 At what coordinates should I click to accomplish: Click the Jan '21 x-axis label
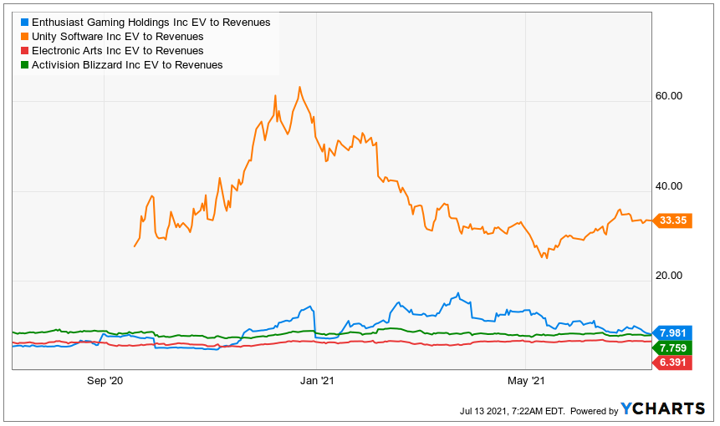(317, 381)
